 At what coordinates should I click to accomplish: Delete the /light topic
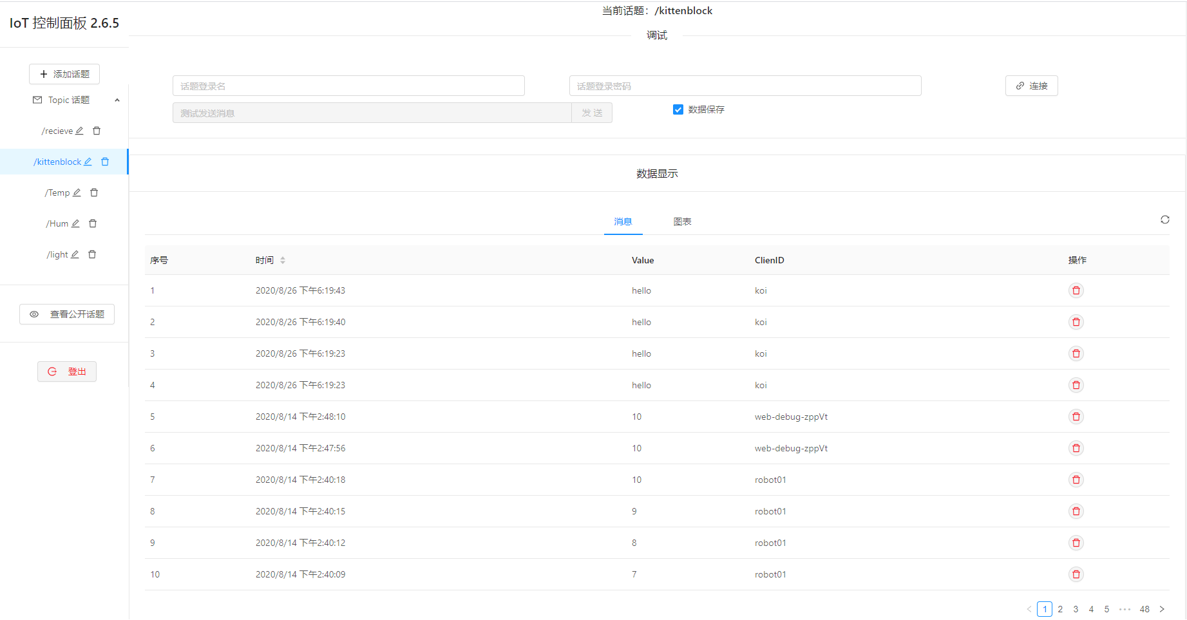[x=92, y=254]
